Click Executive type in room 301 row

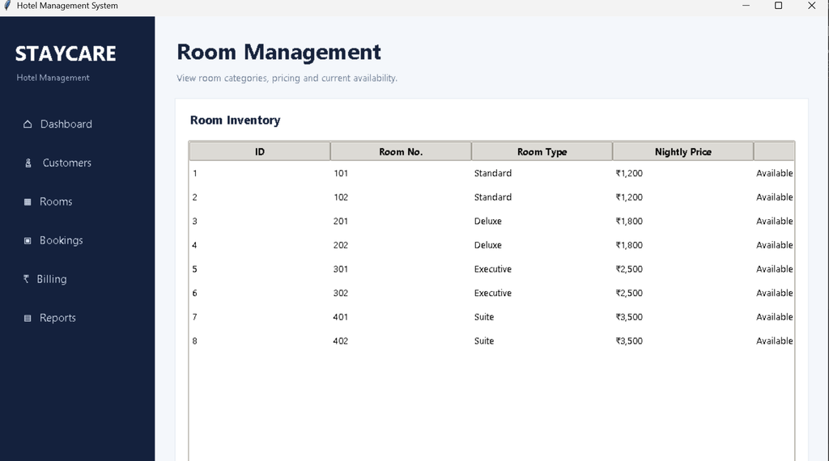(x=493, y=269)
